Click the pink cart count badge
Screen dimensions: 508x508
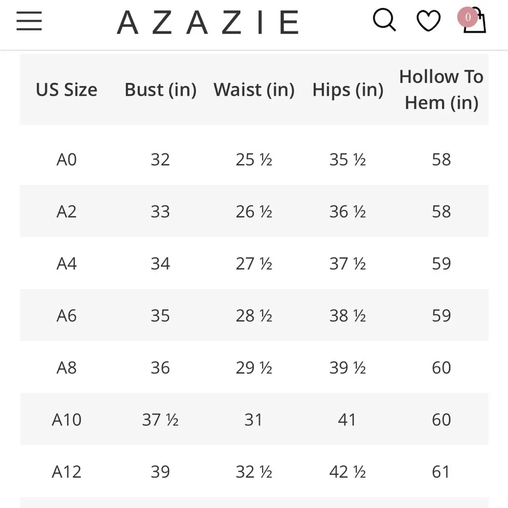point(467,17)
